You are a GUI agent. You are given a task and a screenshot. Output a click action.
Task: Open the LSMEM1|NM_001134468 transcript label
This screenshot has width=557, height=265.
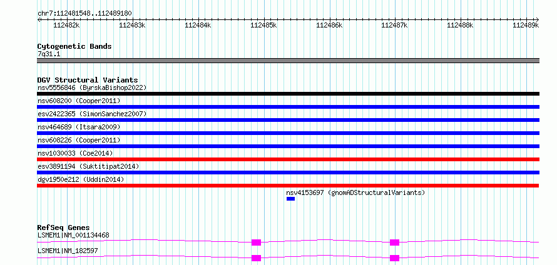(x=73, y=235)
